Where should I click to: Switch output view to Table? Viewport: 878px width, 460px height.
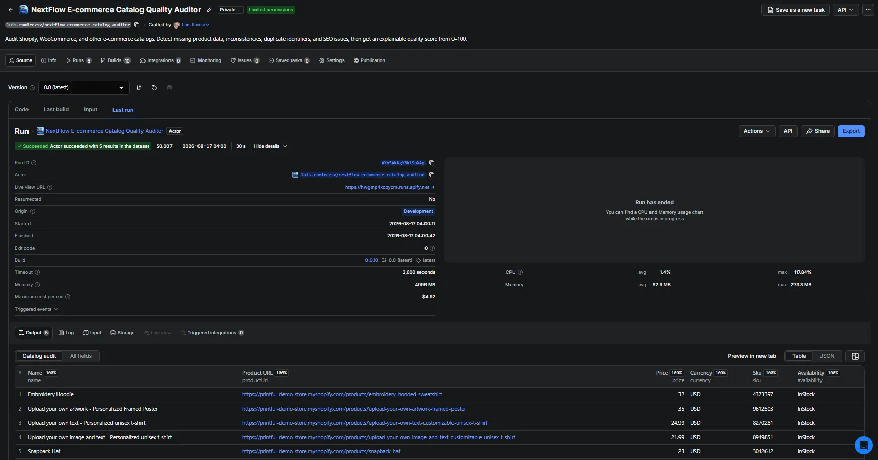pyautogui.click(x=799, y=356)
